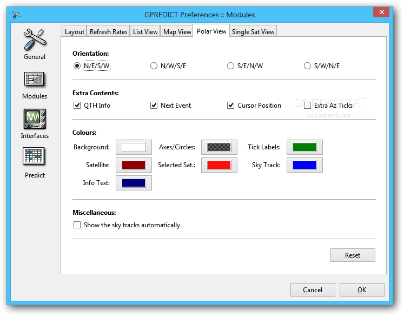The image size is (404, 316).
Task: Close the preferences window
Action: pyautogui.click(x=382, y=12)
